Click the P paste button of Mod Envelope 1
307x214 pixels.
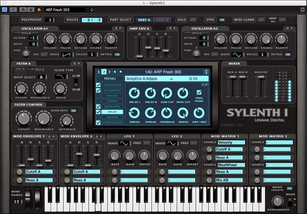[x=53, y=136]
